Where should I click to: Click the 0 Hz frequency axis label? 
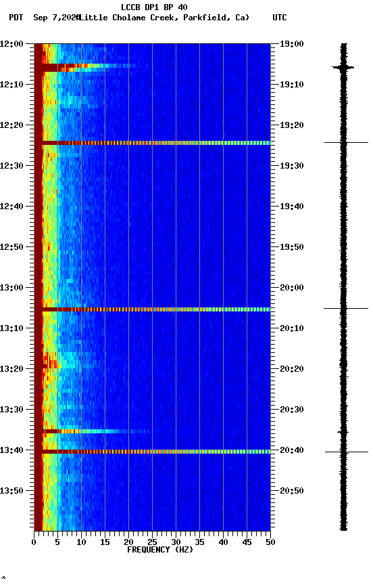pyautogui.click(x=34, y=542)
